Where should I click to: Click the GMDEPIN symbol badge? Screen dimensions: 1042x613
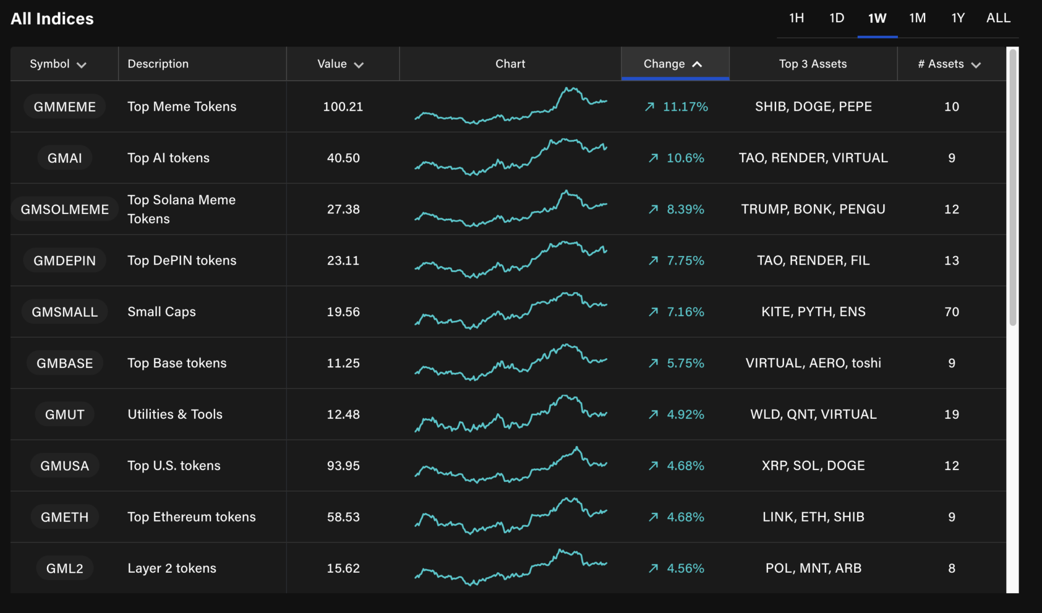click(64, 260)
